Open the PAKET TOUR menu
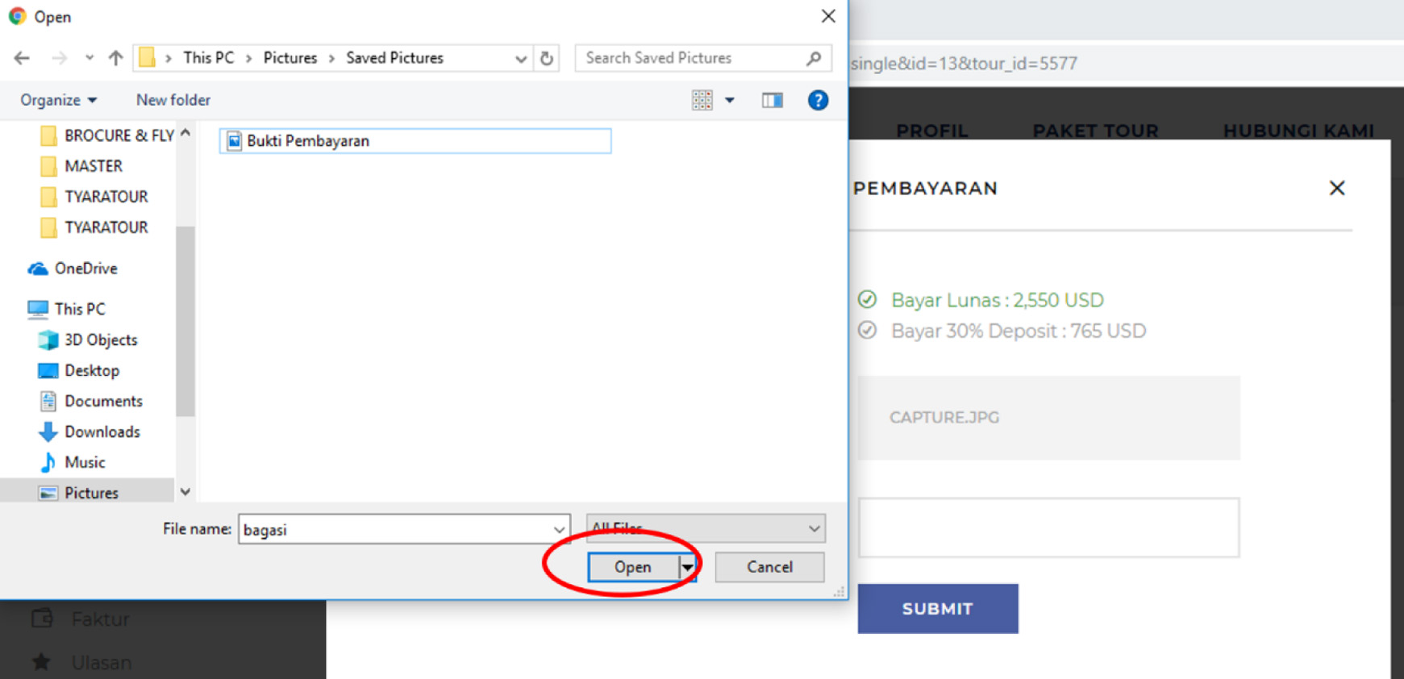This screenshot has height=679, width=1404. point(1095,130)
